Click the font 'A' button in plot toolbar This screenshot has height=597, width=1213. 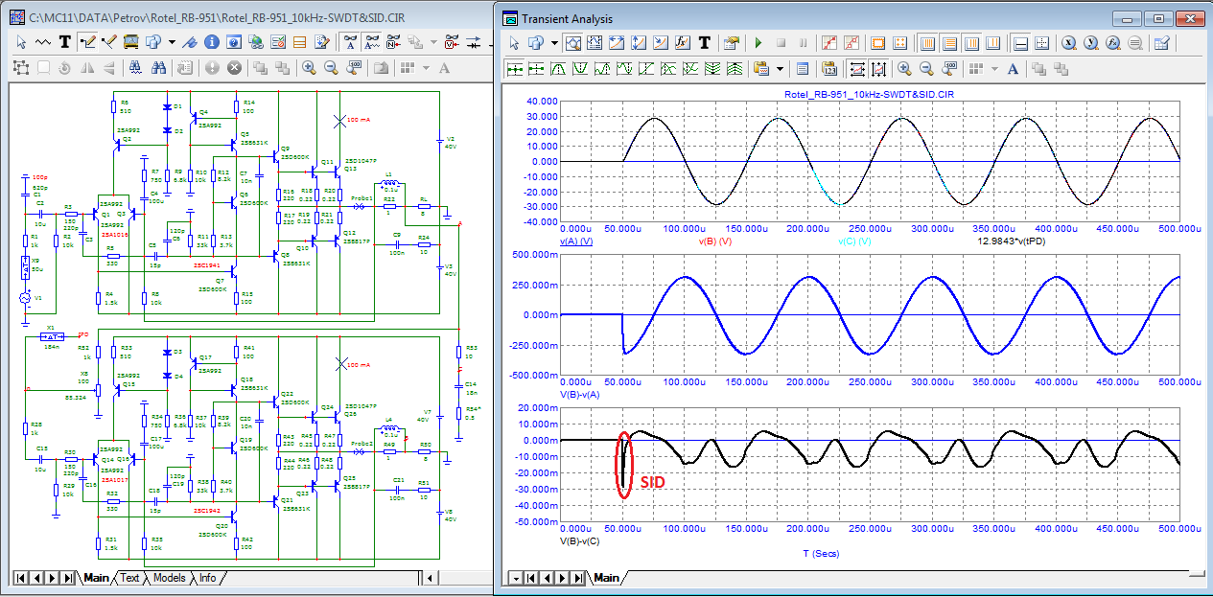1013,69
